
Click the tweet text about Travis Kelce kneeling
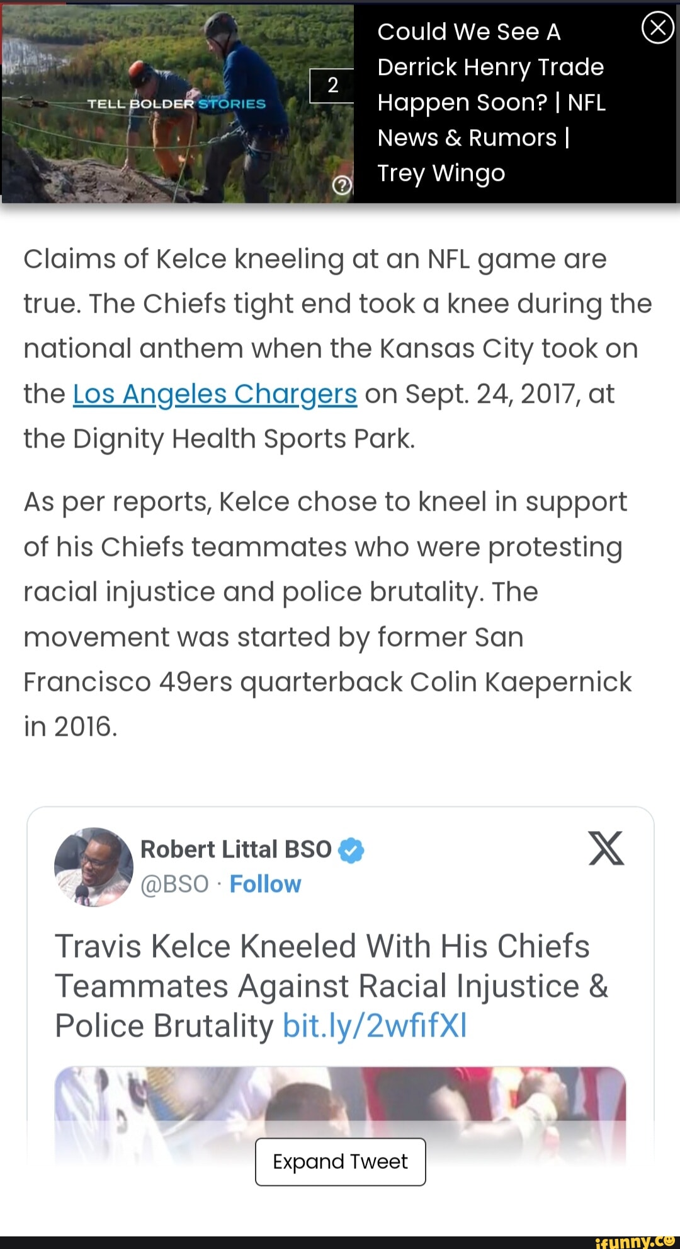tap(322, 966)
